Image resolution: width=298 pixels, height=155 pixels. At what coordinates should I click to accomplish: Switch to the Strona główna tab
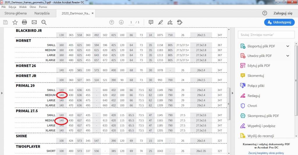click(x=16, y=13)
